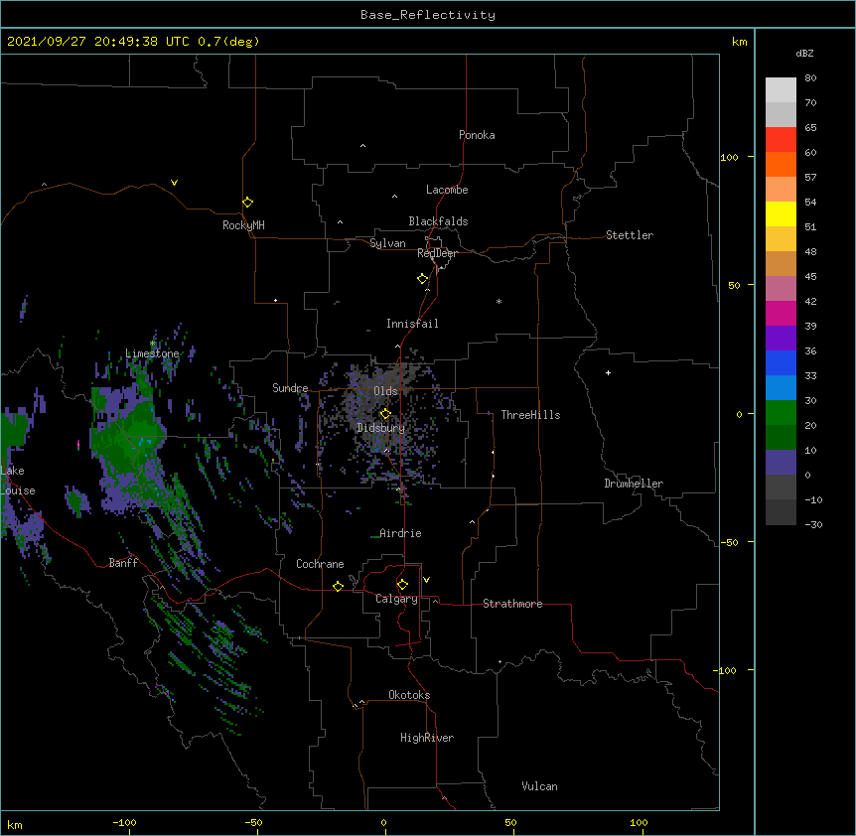Image resolution: width=856 pixels, height=836 pixels.
Task: Click the Innisfail city label
Action: [x=412, y=324]
